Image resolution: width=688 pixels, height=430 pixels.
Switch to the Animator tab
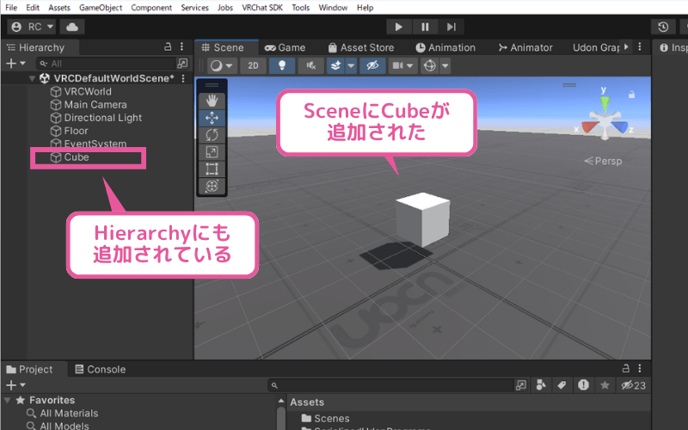[x=525, y=47]
